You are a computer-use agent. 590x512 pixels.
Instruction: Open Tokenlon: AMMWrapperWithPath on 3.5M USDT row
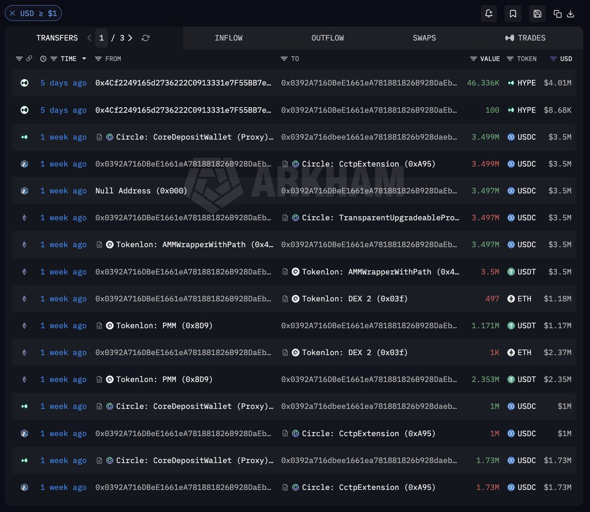[381, 272]
